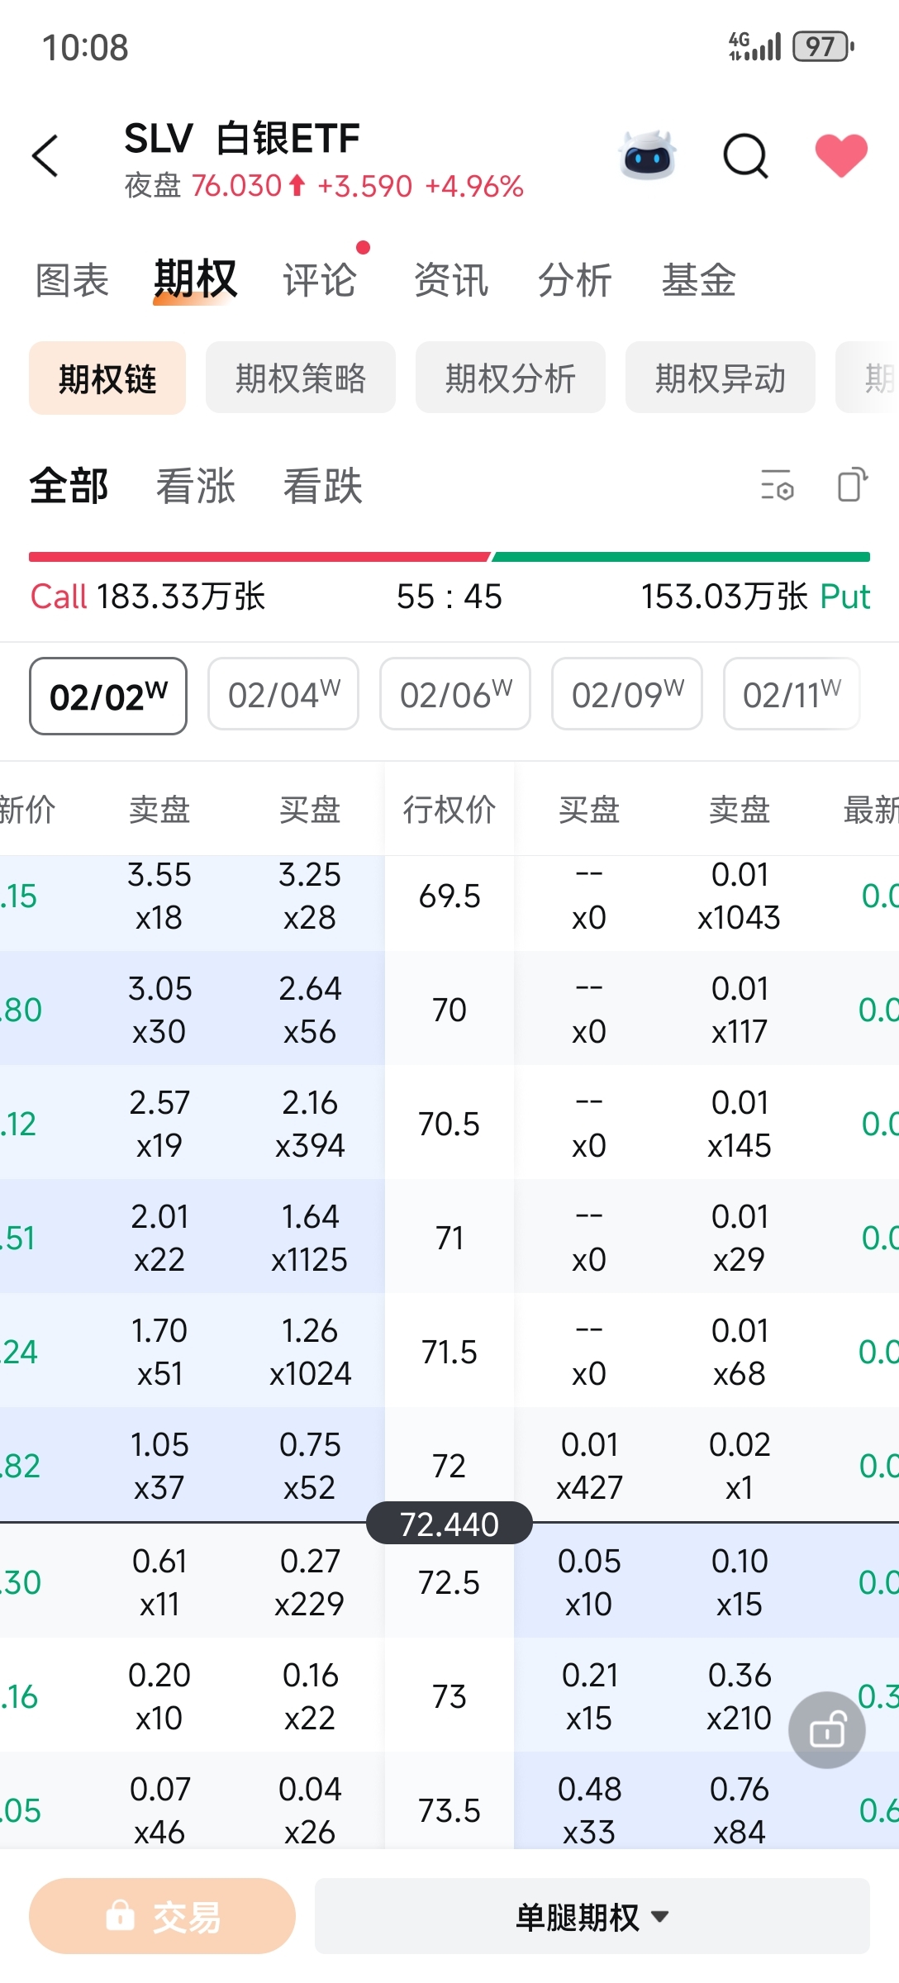The width and height of the screenshot is (899, 1983).
Task: Open the AI robot assistant
Action: [648, 156]
